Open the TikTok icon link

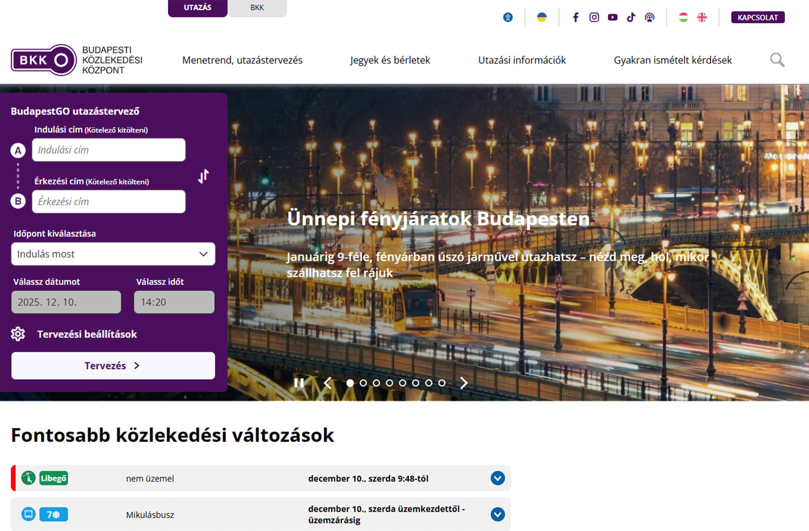pyautogui.click(x=631, y=17)
